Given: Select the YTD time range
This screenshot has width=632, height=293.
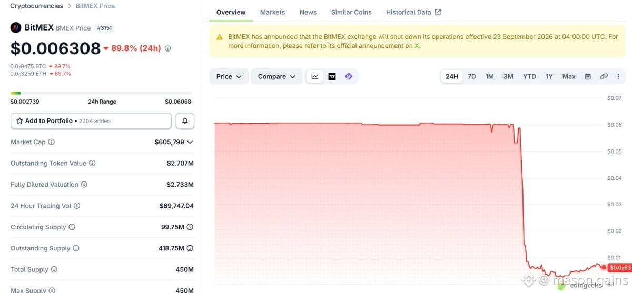Looking at the screenshot, I should (x=529, y=76).
